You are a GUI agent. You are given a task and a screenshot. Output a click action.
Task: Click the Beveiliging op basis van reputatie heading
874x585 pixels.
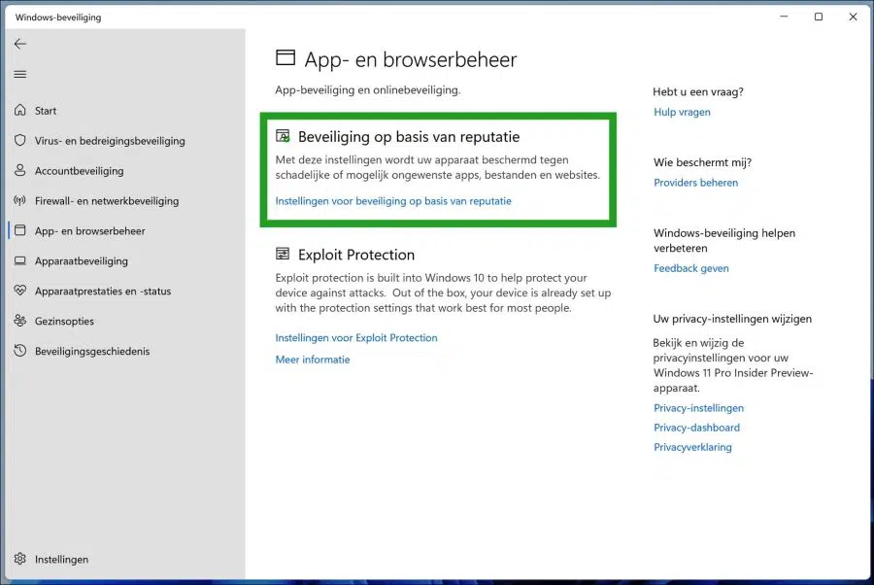coord(409,137)
